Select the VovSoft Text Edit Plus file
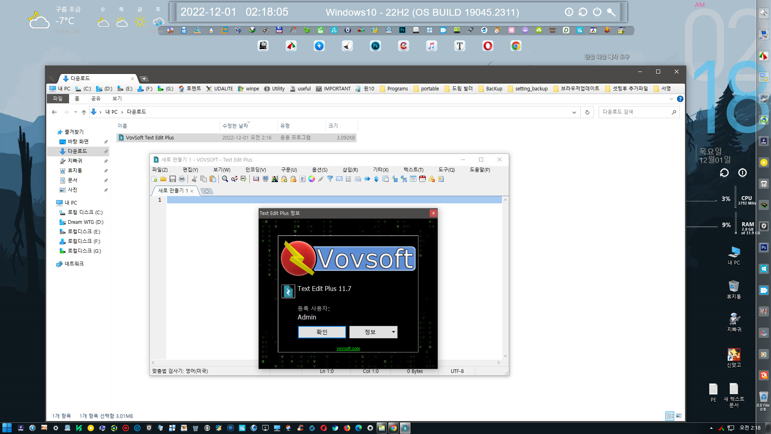The height and width of the screenshot is (434, 771). (237, 137)
